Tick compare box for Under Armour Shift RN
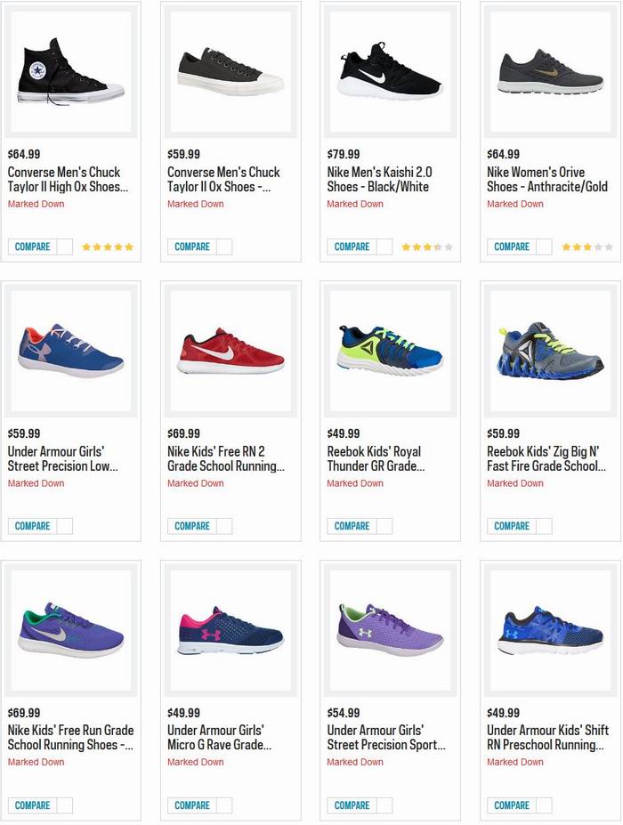Viewport: 623px width, 825px height. (x=544, y=805)
